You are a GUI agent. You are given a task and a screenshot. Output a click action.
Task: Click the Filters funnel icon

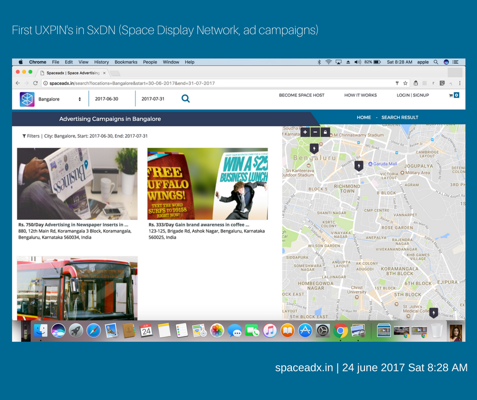point(24,136)
